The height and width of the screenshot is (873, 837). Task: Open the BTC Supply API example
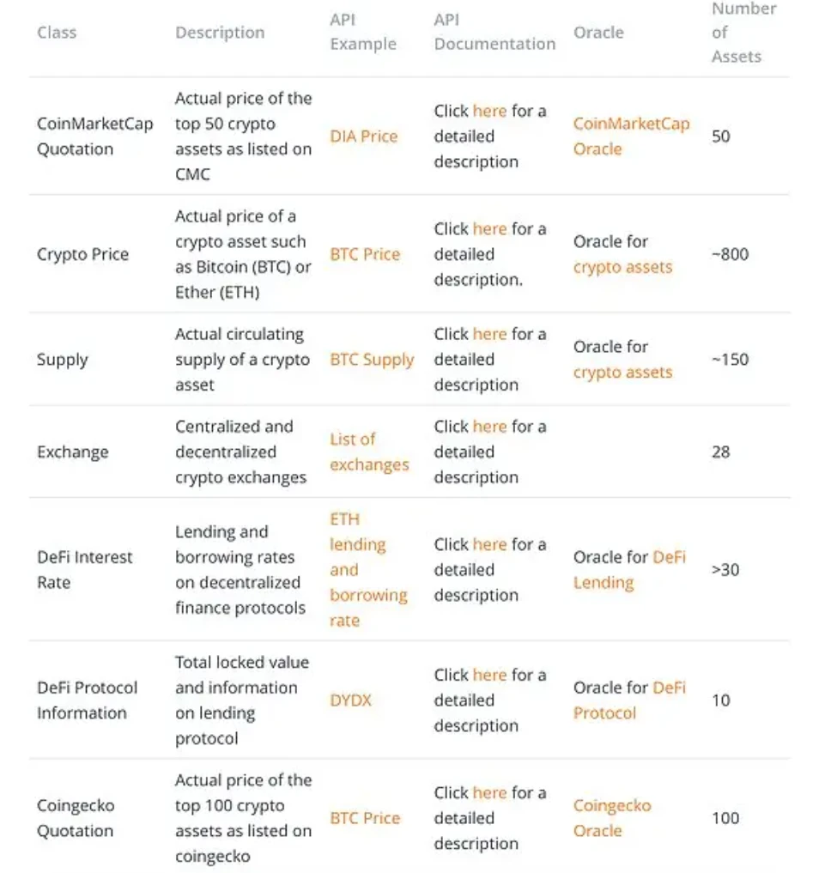(372, 360)
